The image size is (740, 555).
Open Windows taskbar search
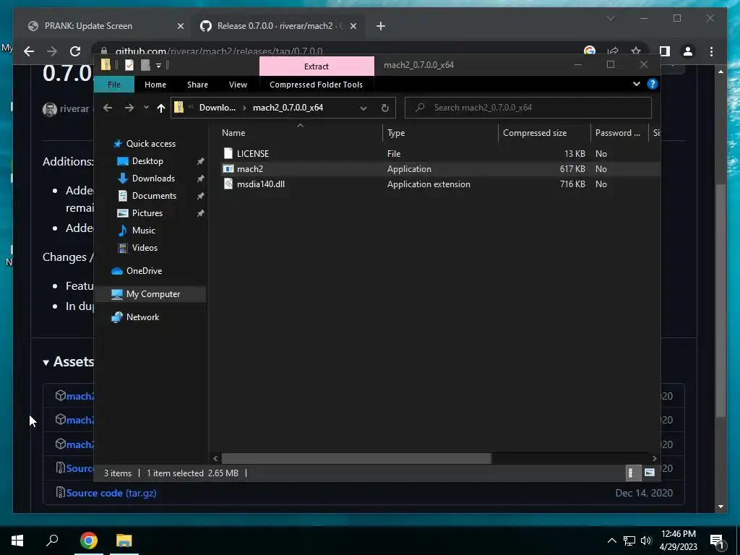(x=52, y=541)
